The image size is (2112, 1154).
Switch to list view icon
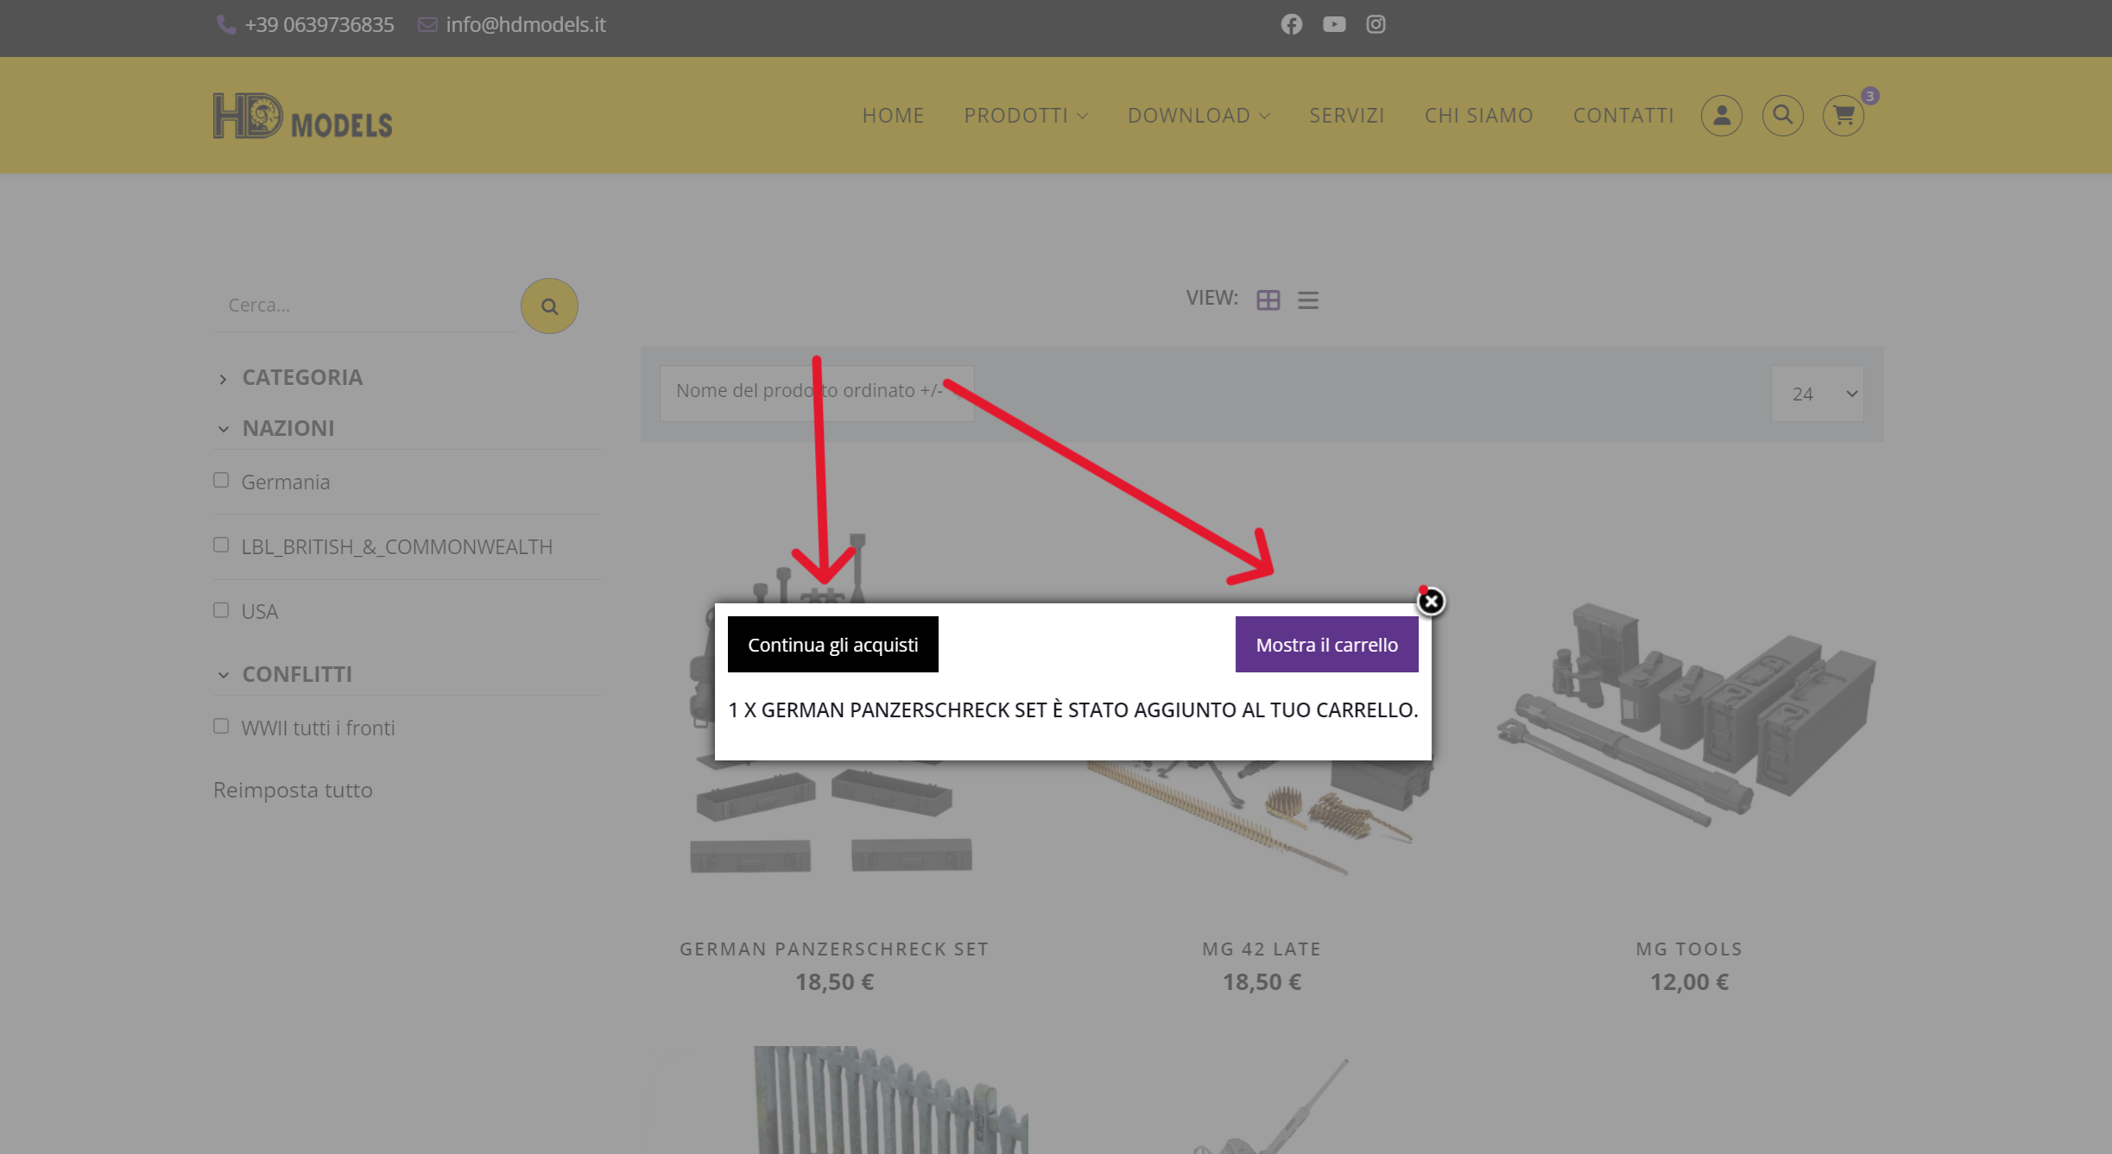1307,300
